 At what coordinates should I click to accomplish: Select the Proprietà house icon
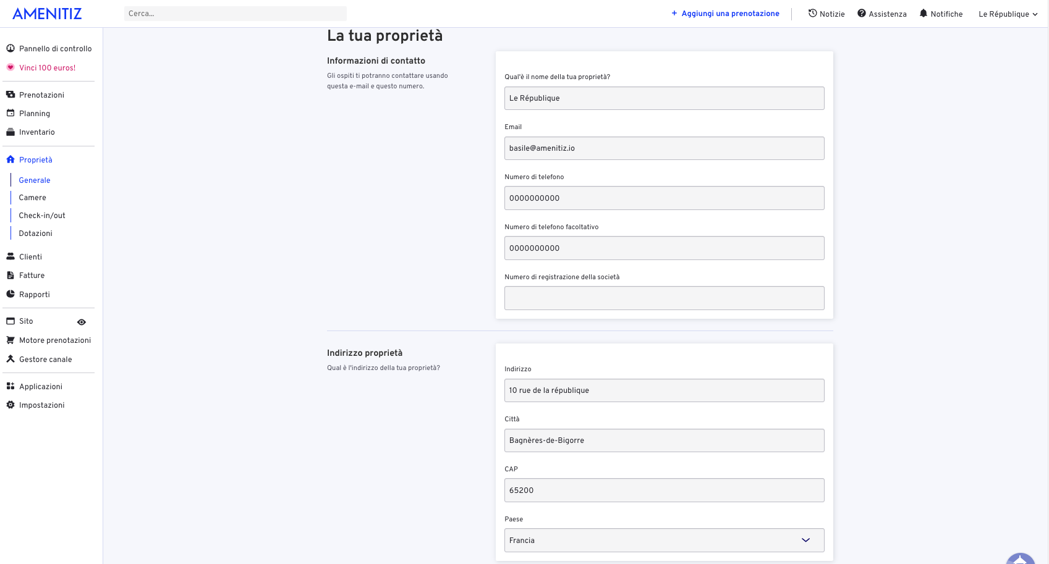coord(11,159)
